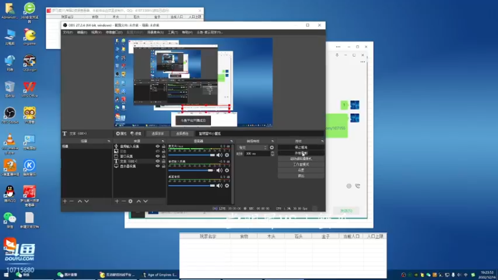Move scene up with the arrow icon
Screen dimensions: 498x280
(x=80, y=201)
